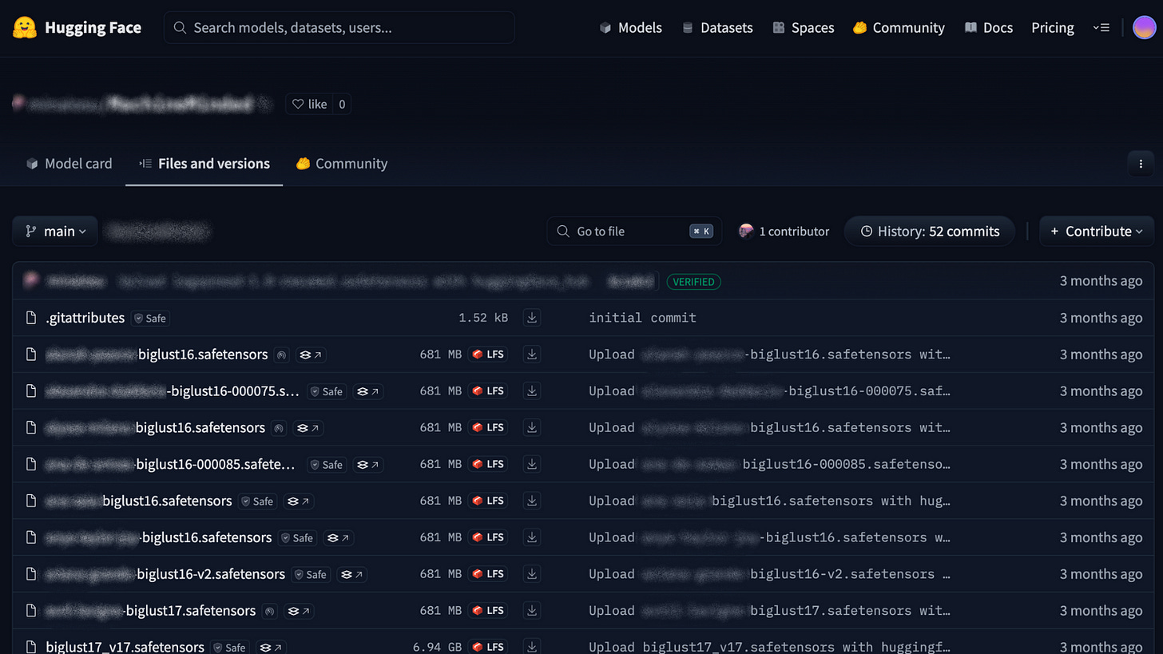Open LFS pointer details for biglust16-v2
Viewport: 1163px width, 654px height.
point(352,574)
